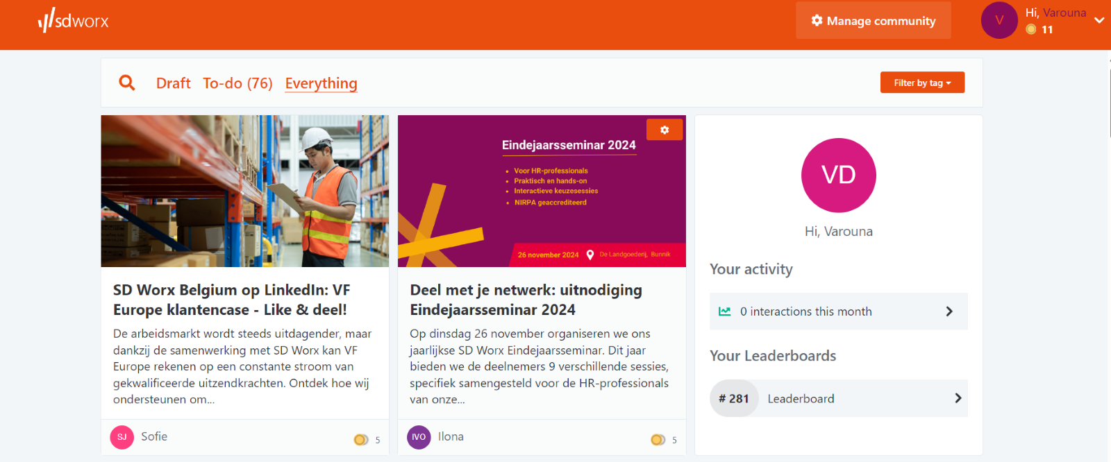1111x462 pixels.
Task: Switch to the Draft tab
Action: pyautogui.click(x=174, y=83)
